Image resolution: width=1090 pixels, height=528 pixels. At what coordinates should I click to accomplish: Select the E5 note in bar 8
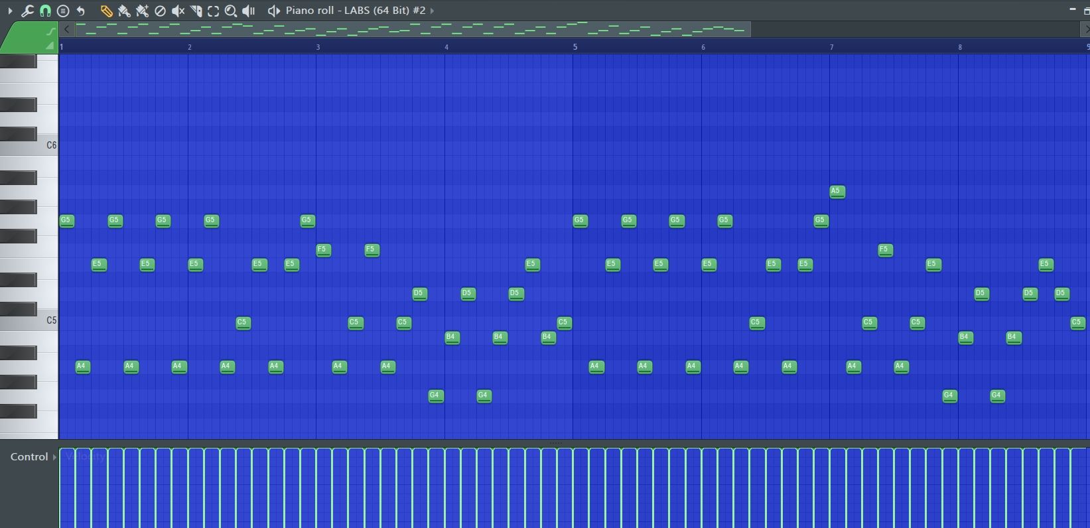click(x=1046, y=265)
